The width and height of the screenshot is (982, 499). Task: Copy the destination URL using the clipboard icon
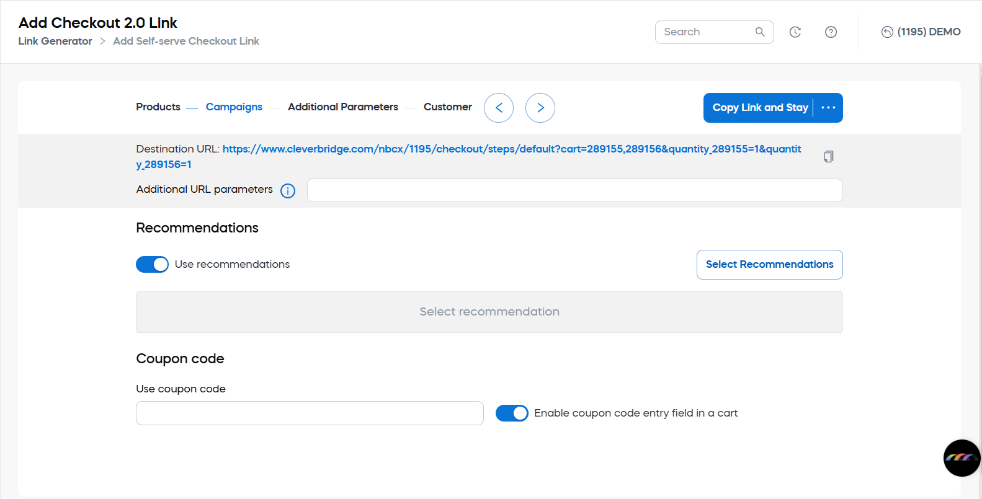click(828, 156)
